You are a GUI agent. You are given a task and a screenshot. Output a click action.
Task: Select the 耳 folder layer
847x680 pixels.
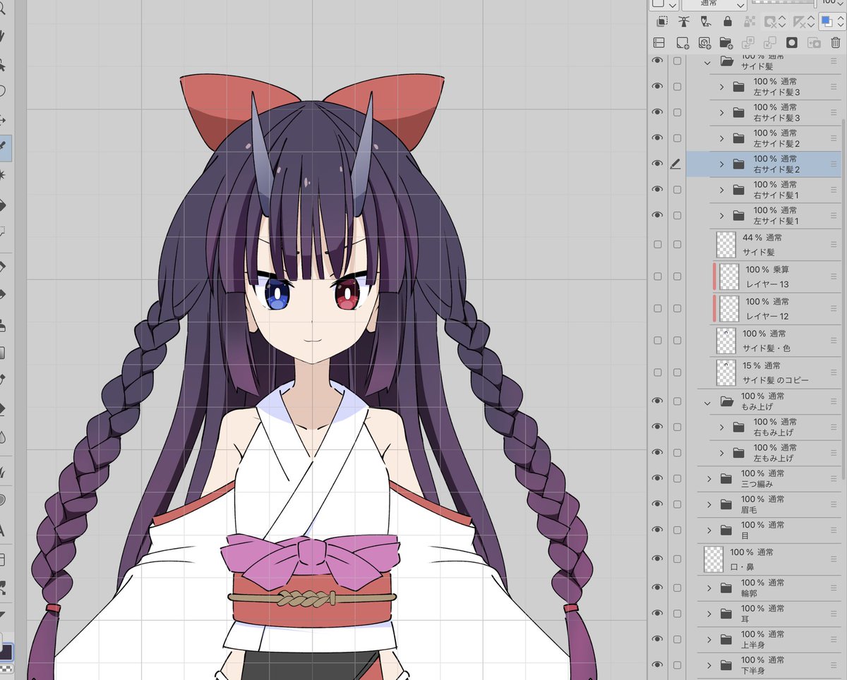763,614
